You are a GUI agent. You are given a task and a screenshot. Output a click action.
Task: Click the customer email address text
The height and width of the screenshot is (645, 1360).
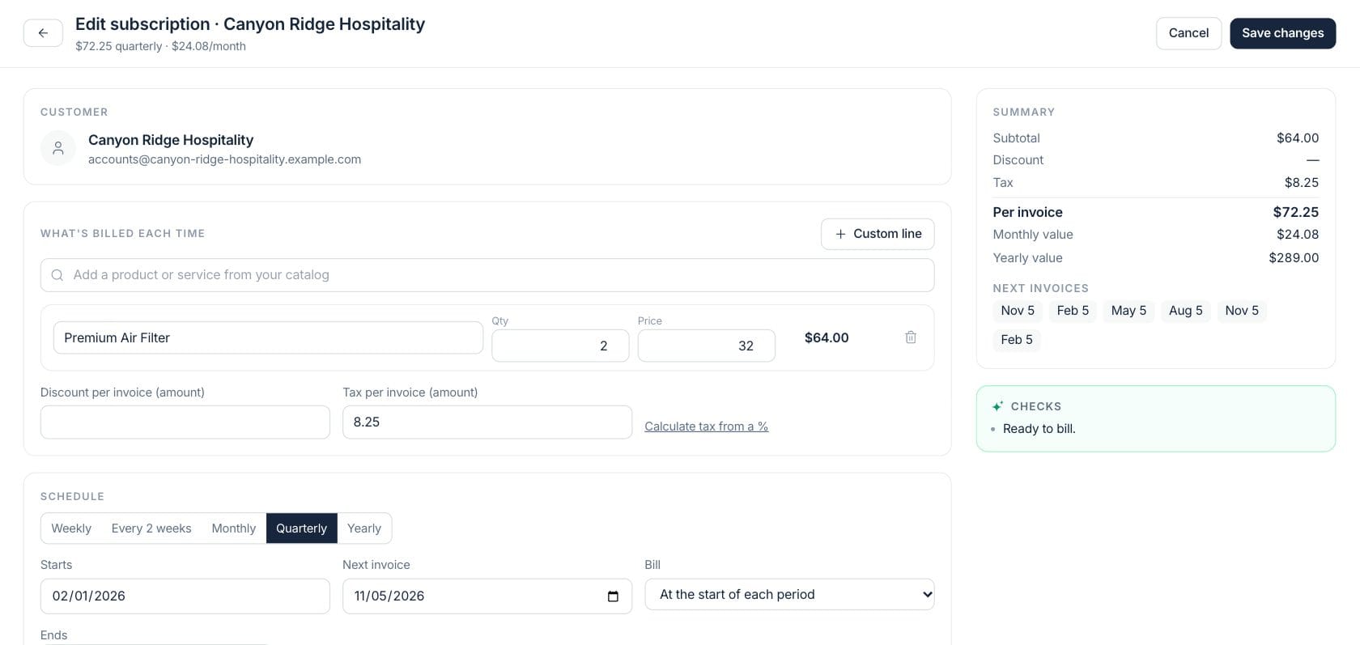(224, 159)
